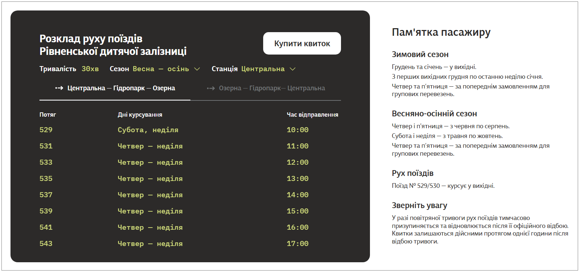Click the Час відправлення column header
Image resolution: width=581 pixels, height=272 pixels.
click(312, 115)
